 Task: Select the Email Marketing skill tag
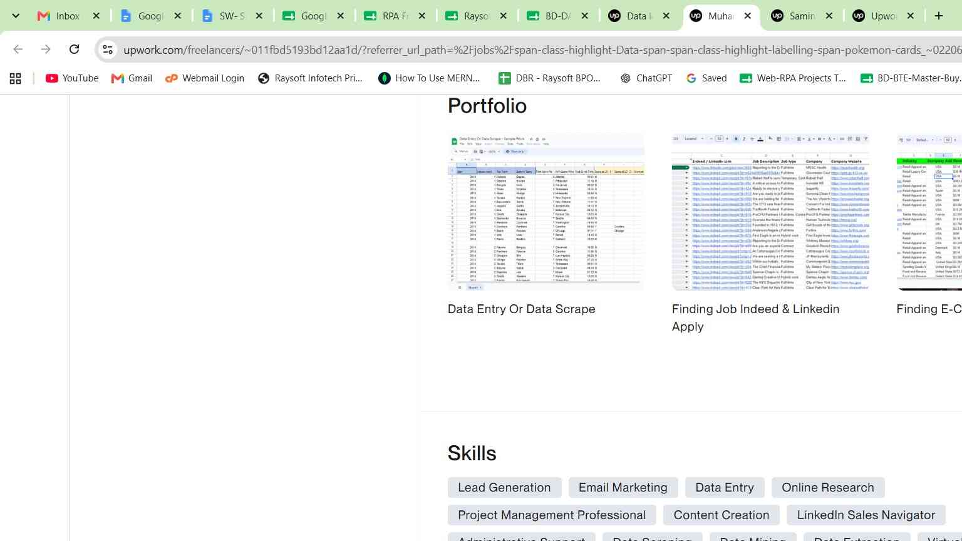(623, 488)
